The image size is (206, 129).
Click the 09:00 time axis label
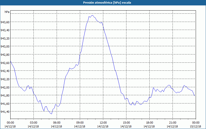point(80,123)
